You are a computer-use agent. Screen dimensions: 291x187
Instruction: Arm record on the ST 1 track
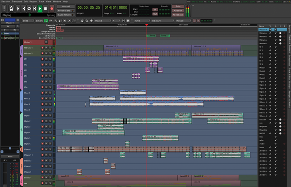[x=43, y=59]
